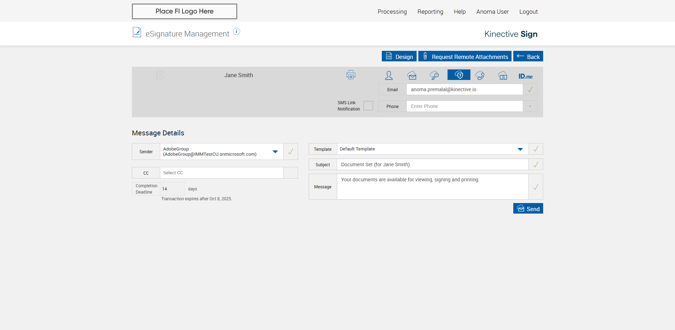Click the printer icon beside Jane Smith

tap(351, 75)
